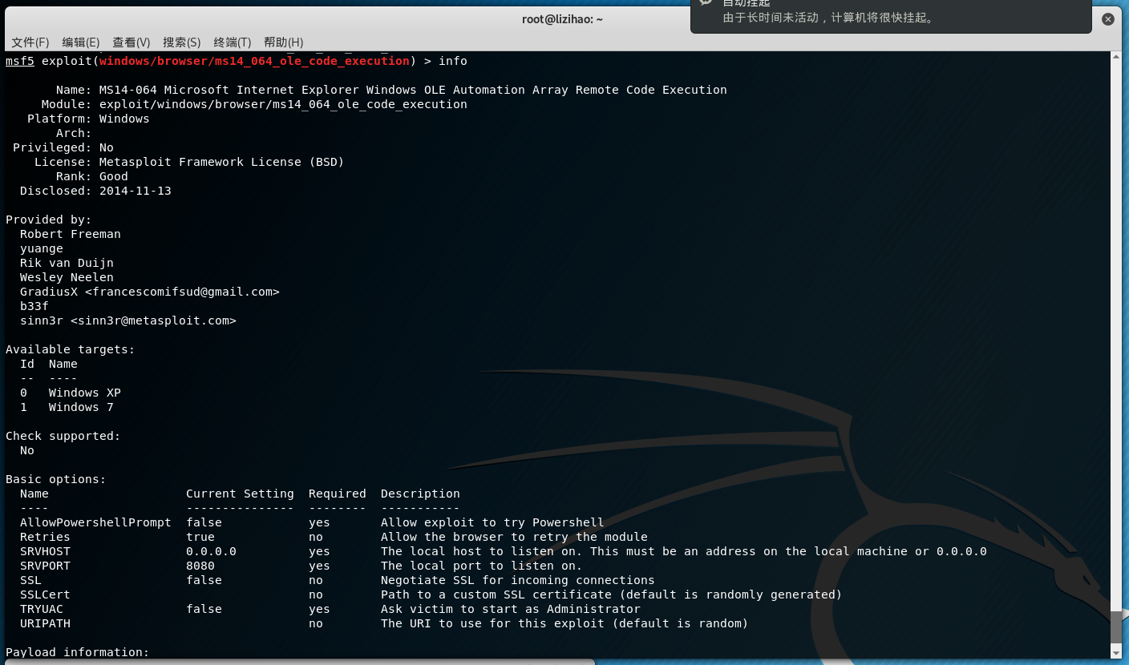Click the 'Current Setting' column header
Screen dimensions: 1129x665
[x=240, y=494]
